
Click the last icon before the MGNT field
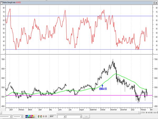pyautogui.click(x=46, y=116)
